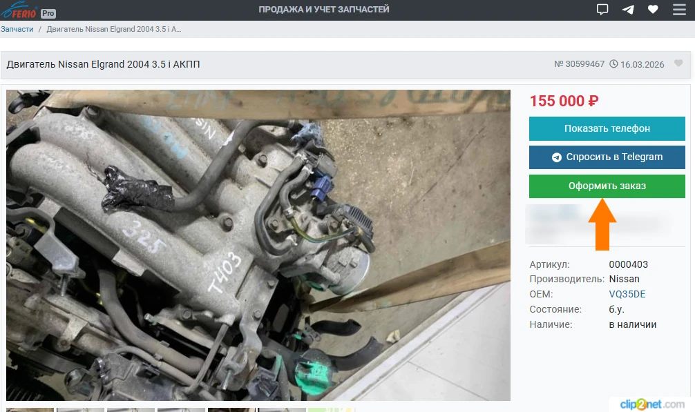
Task: Open the Telegram icon in the header
Action: (x=627, y=9)
